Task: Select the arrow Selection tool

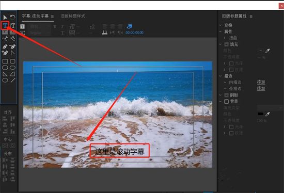Action: pos(5,18)
